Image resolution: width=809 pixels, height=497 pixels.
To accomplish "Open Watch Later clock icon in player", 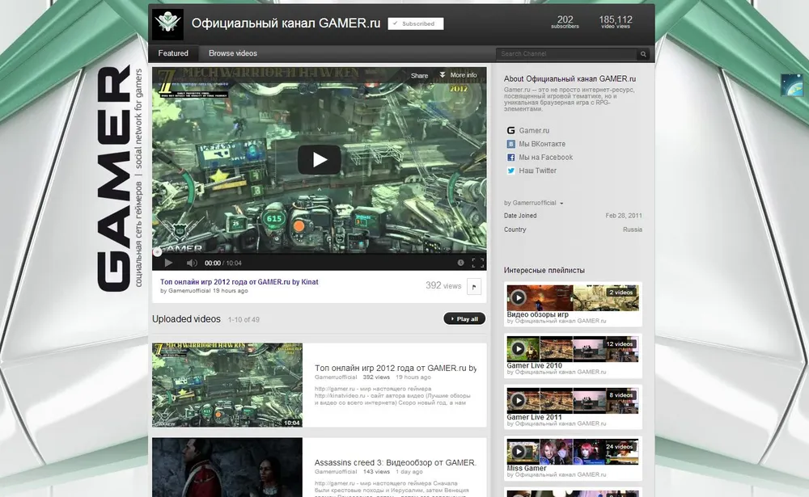I will [460, 263].
